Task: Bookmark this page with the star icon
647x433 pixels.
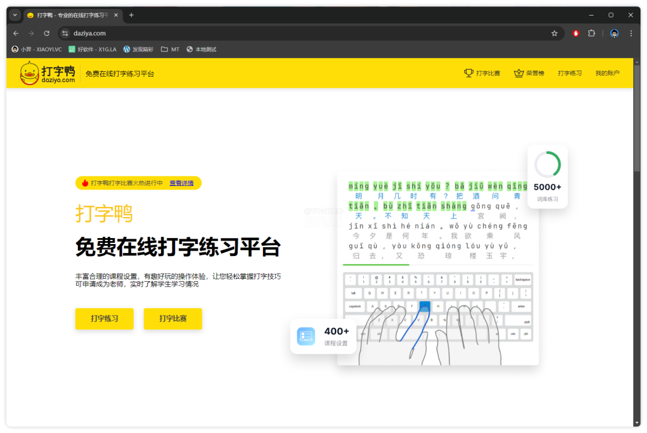Action: pos(554,33)
